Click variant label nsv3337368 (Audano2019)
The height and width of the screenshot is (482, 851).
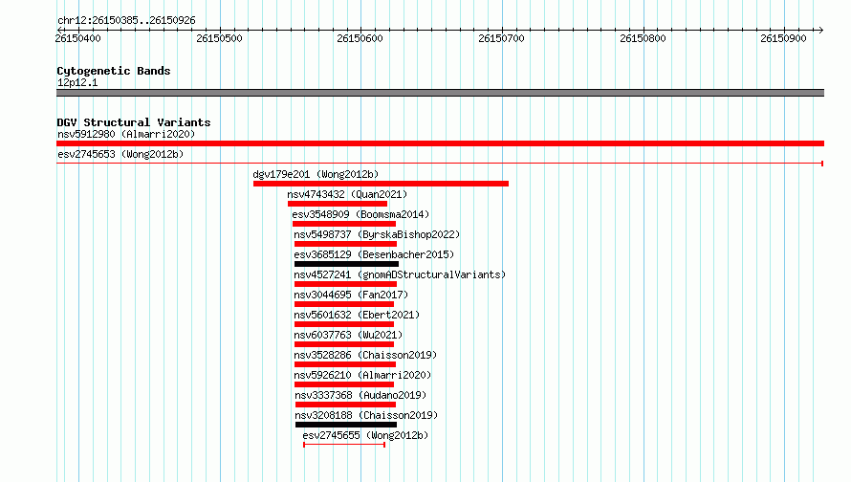coord(360,395)
